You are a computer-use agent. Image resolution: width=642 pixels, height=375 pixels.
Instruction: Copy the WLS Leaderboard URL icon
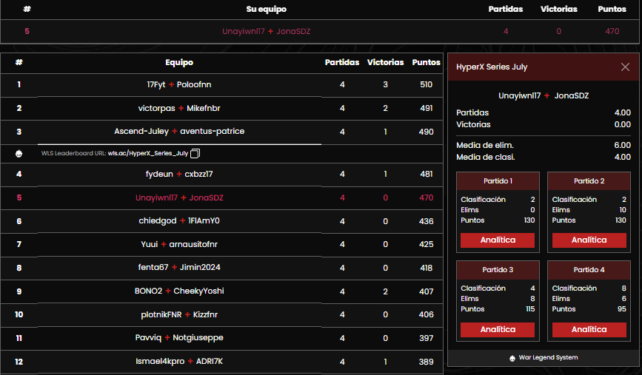coord(195,153)
